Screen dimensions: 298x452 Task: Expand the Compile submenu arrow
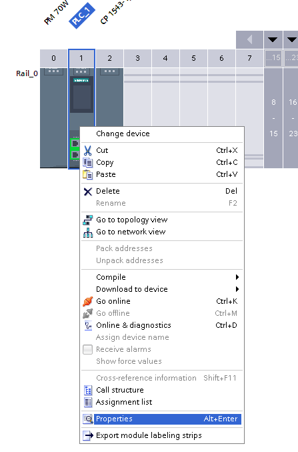237,277
